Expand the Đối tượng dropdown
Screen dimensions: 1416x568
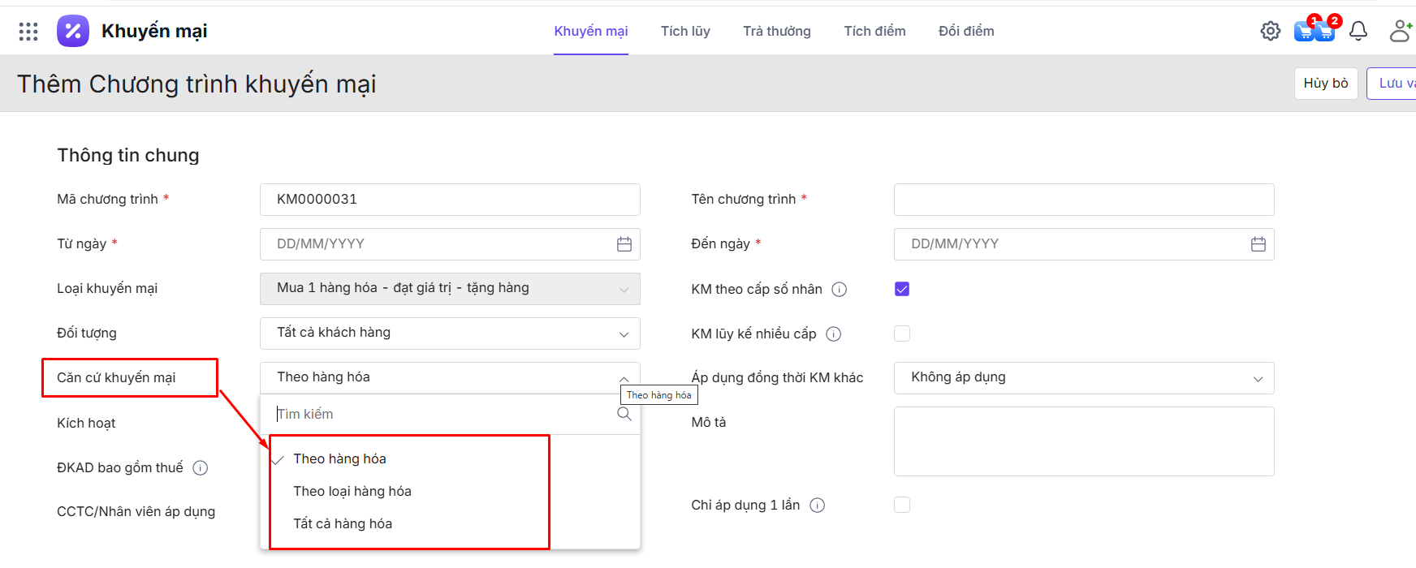click(450, 333)
